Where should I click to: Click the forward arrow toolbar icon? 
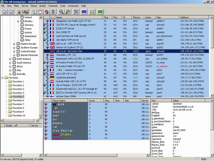pyautogui.click(x=11, y=12)
